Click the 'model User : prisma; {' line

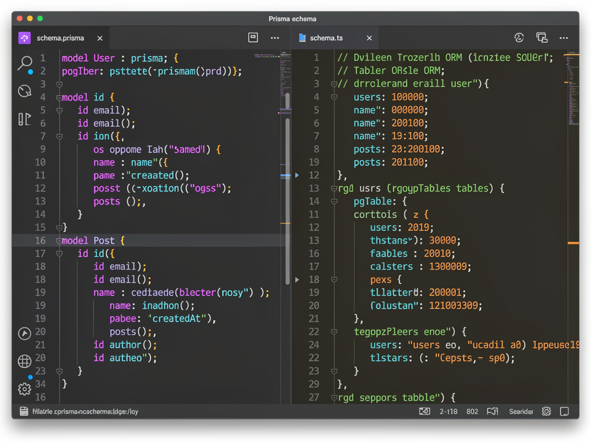[120, 58]
